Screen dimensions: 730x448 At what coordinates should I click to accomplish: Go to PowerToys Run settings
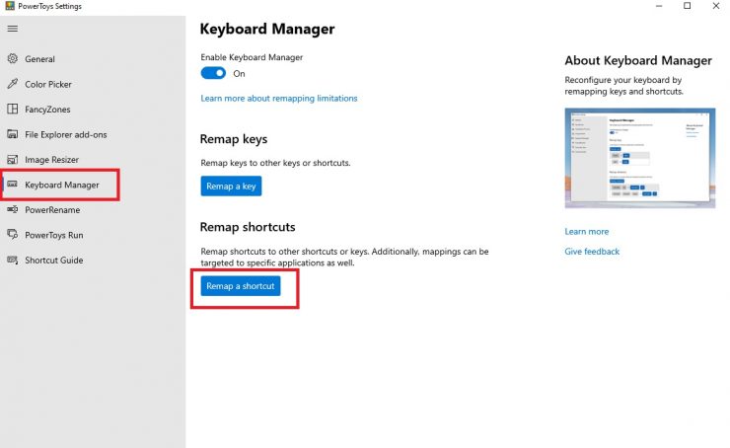[54, 235]
